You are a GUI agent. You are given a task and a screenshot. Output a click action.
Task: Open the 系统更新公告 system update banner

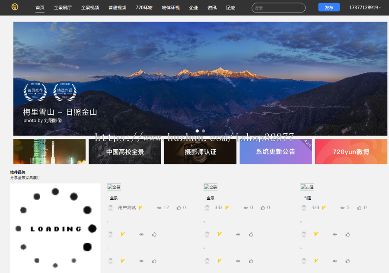tap(275, 151)
